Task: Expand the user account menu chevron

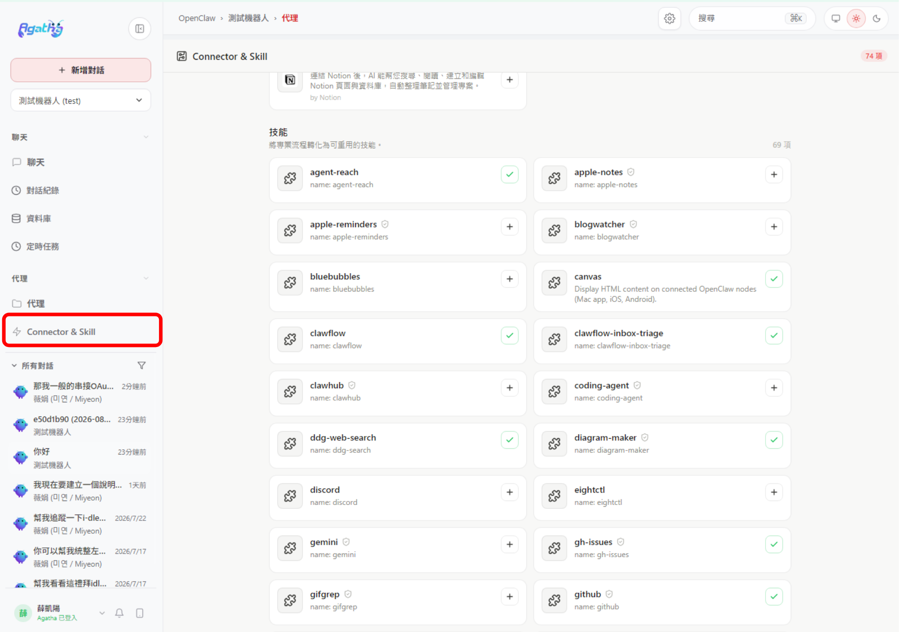Action: point(102,613)
